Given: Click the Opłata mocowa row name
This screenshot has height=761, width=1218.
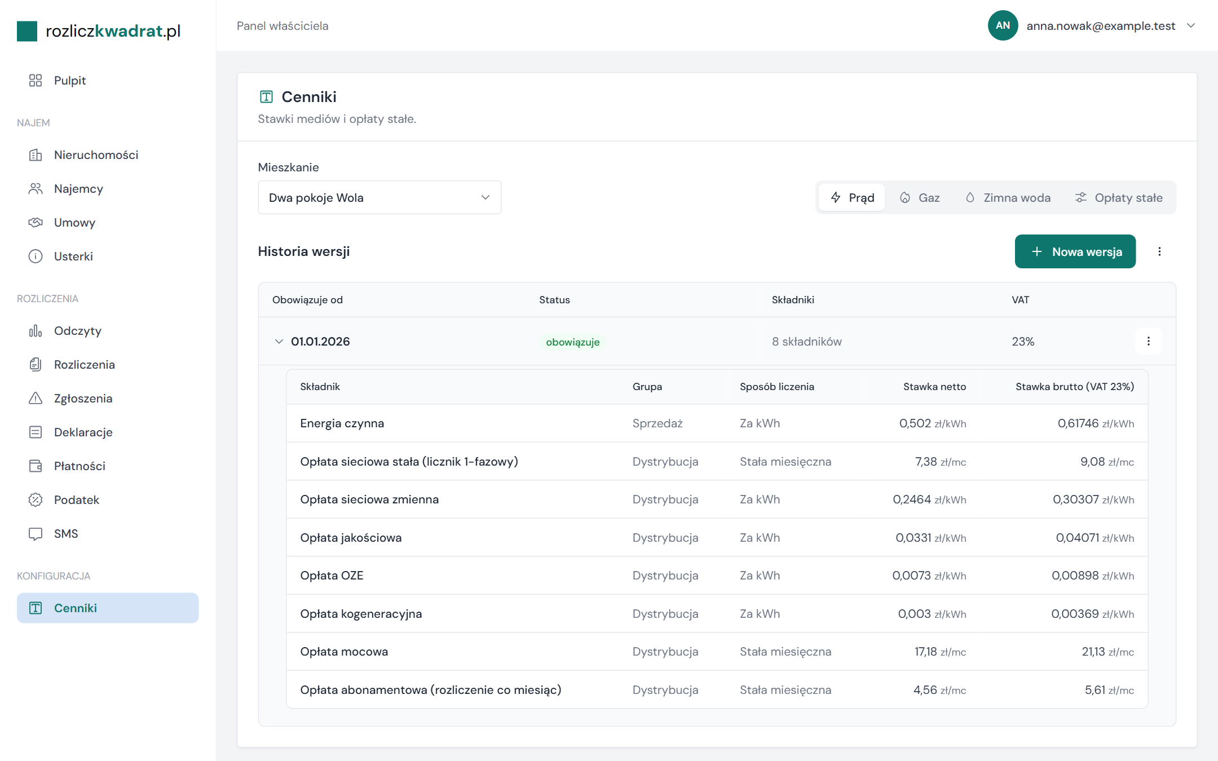Looking at the screenshot, I should click(344, 652).
